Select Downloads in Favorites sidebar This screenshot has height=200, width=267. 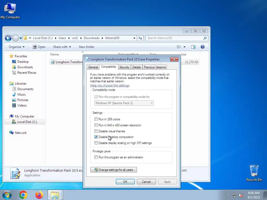25,67
